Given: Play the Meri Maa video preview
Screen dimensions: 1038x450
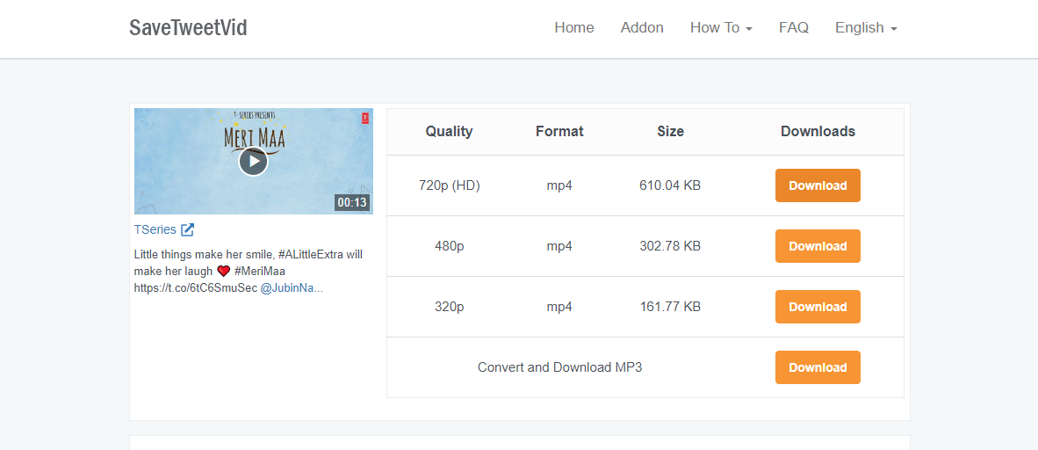Looking at the screenshot, I should click(x=253, y=161).
